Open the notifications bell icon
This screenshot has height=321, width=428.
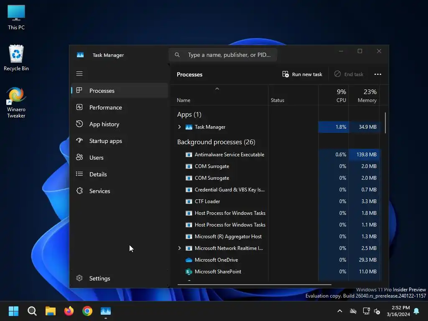click(x=417, y=311)
